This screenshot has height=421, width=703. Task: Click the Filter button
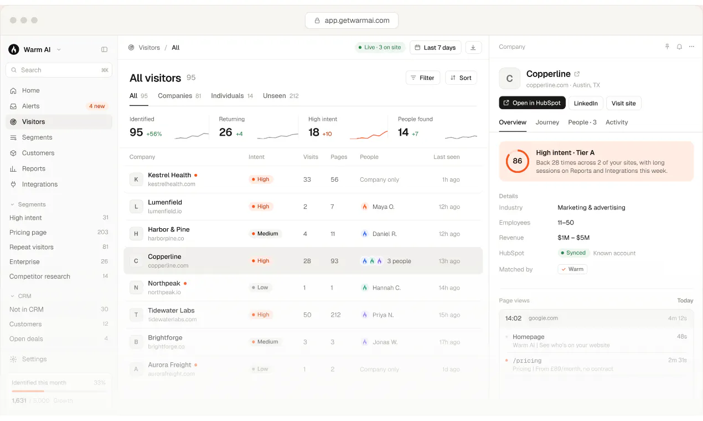click(x=423, y=78)
